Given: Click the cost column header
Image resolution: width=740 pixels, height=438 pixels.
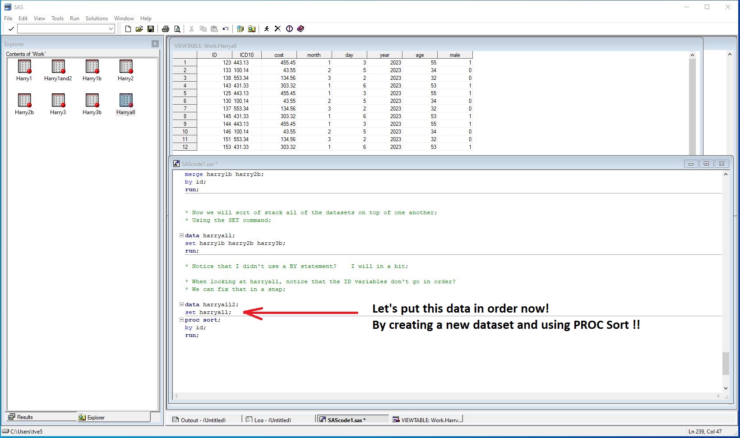Looking at the screenshot, I should [279, 55].
